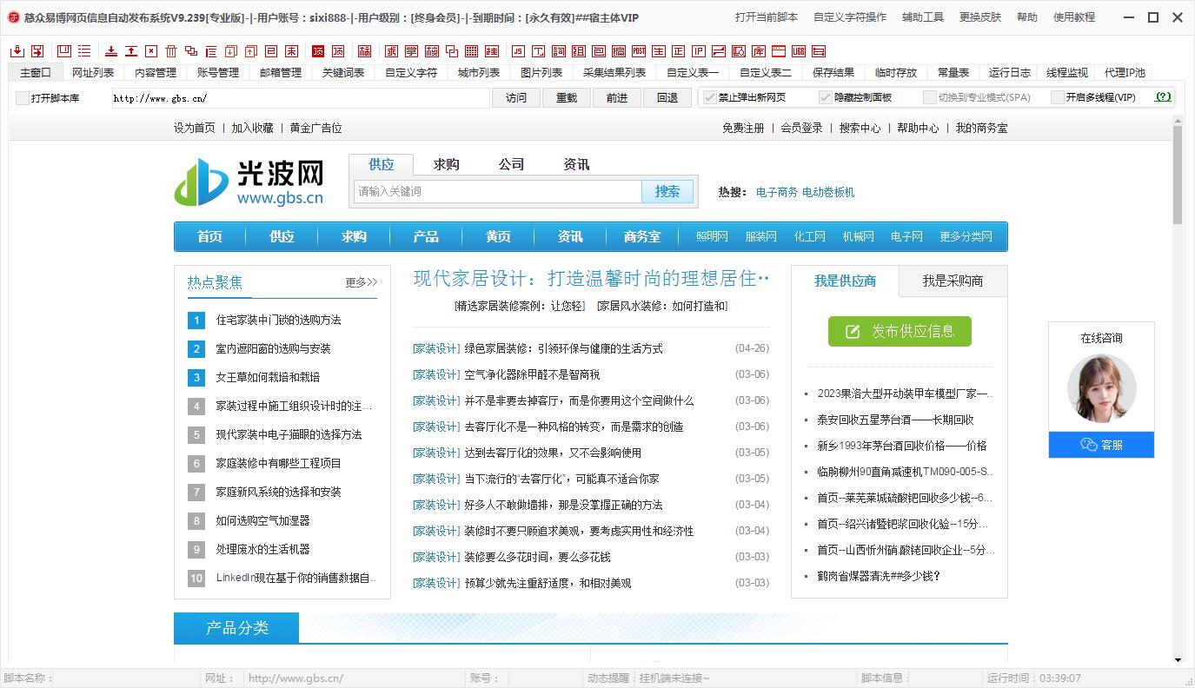Viewport: 1195px width, 688px height.
Task: Toggle 切换到专业模式(SPA) checkbox
Action: (x=930, y=97)
